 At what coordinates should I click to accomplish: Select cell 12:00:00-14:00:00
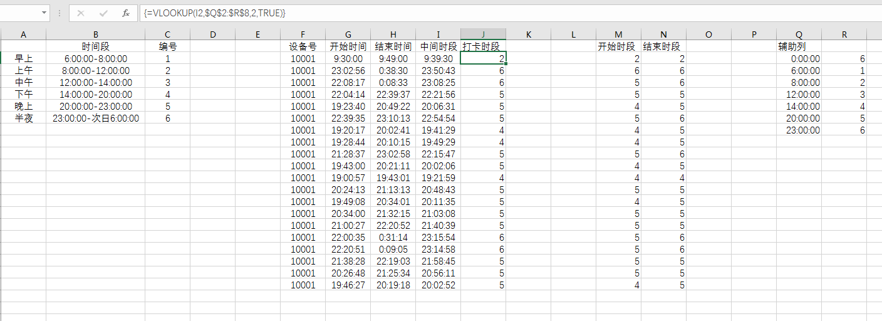pos(95,82)
